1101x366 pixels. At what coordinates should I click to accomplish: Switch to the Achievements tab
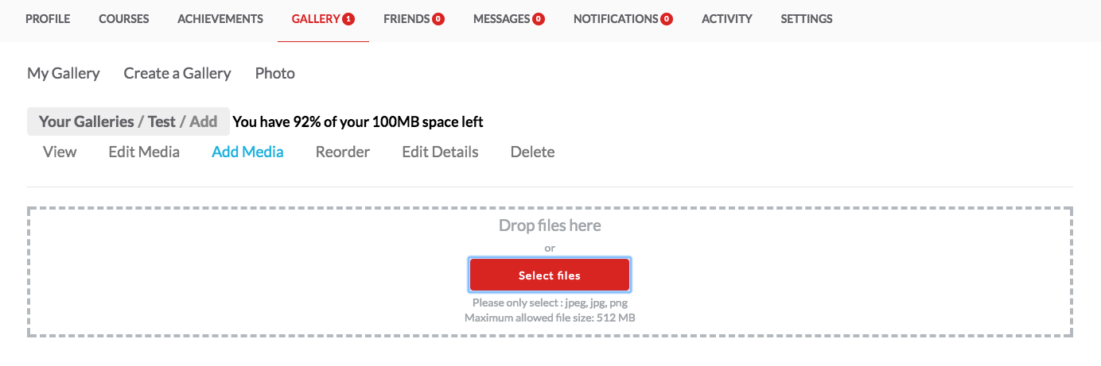coord(220,19)
